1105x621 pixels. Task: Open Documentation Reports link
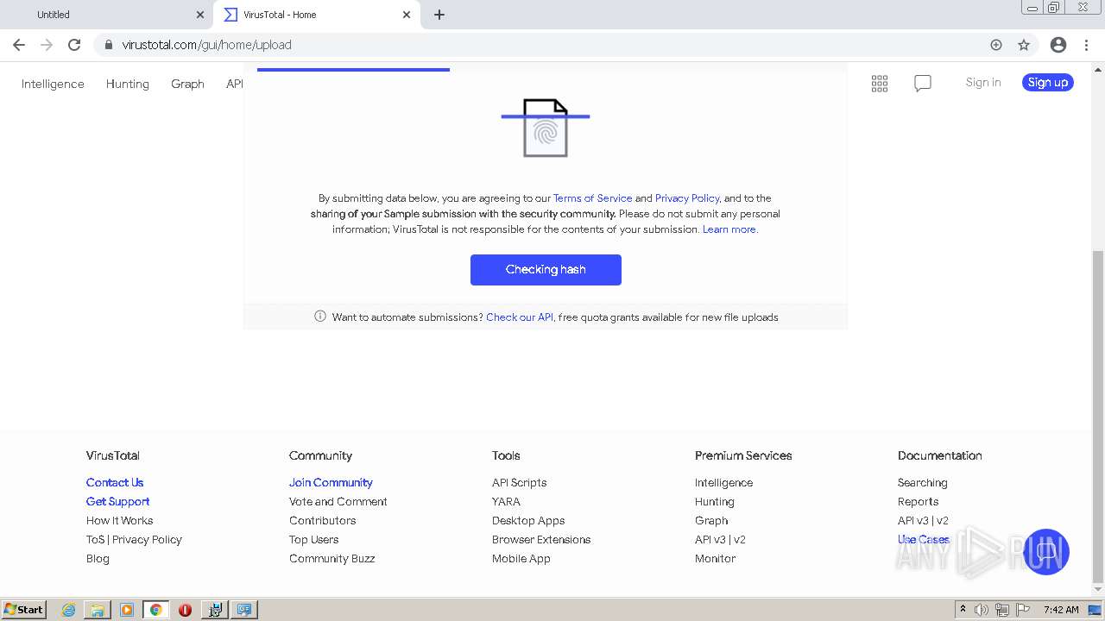pyautogui.click(x=919, y=501)
